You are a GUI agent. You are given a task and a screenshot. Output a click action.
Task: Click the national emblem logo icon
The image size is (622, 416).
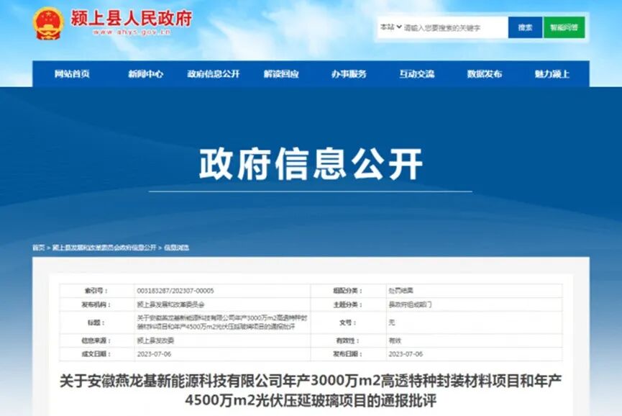point(47,23)
